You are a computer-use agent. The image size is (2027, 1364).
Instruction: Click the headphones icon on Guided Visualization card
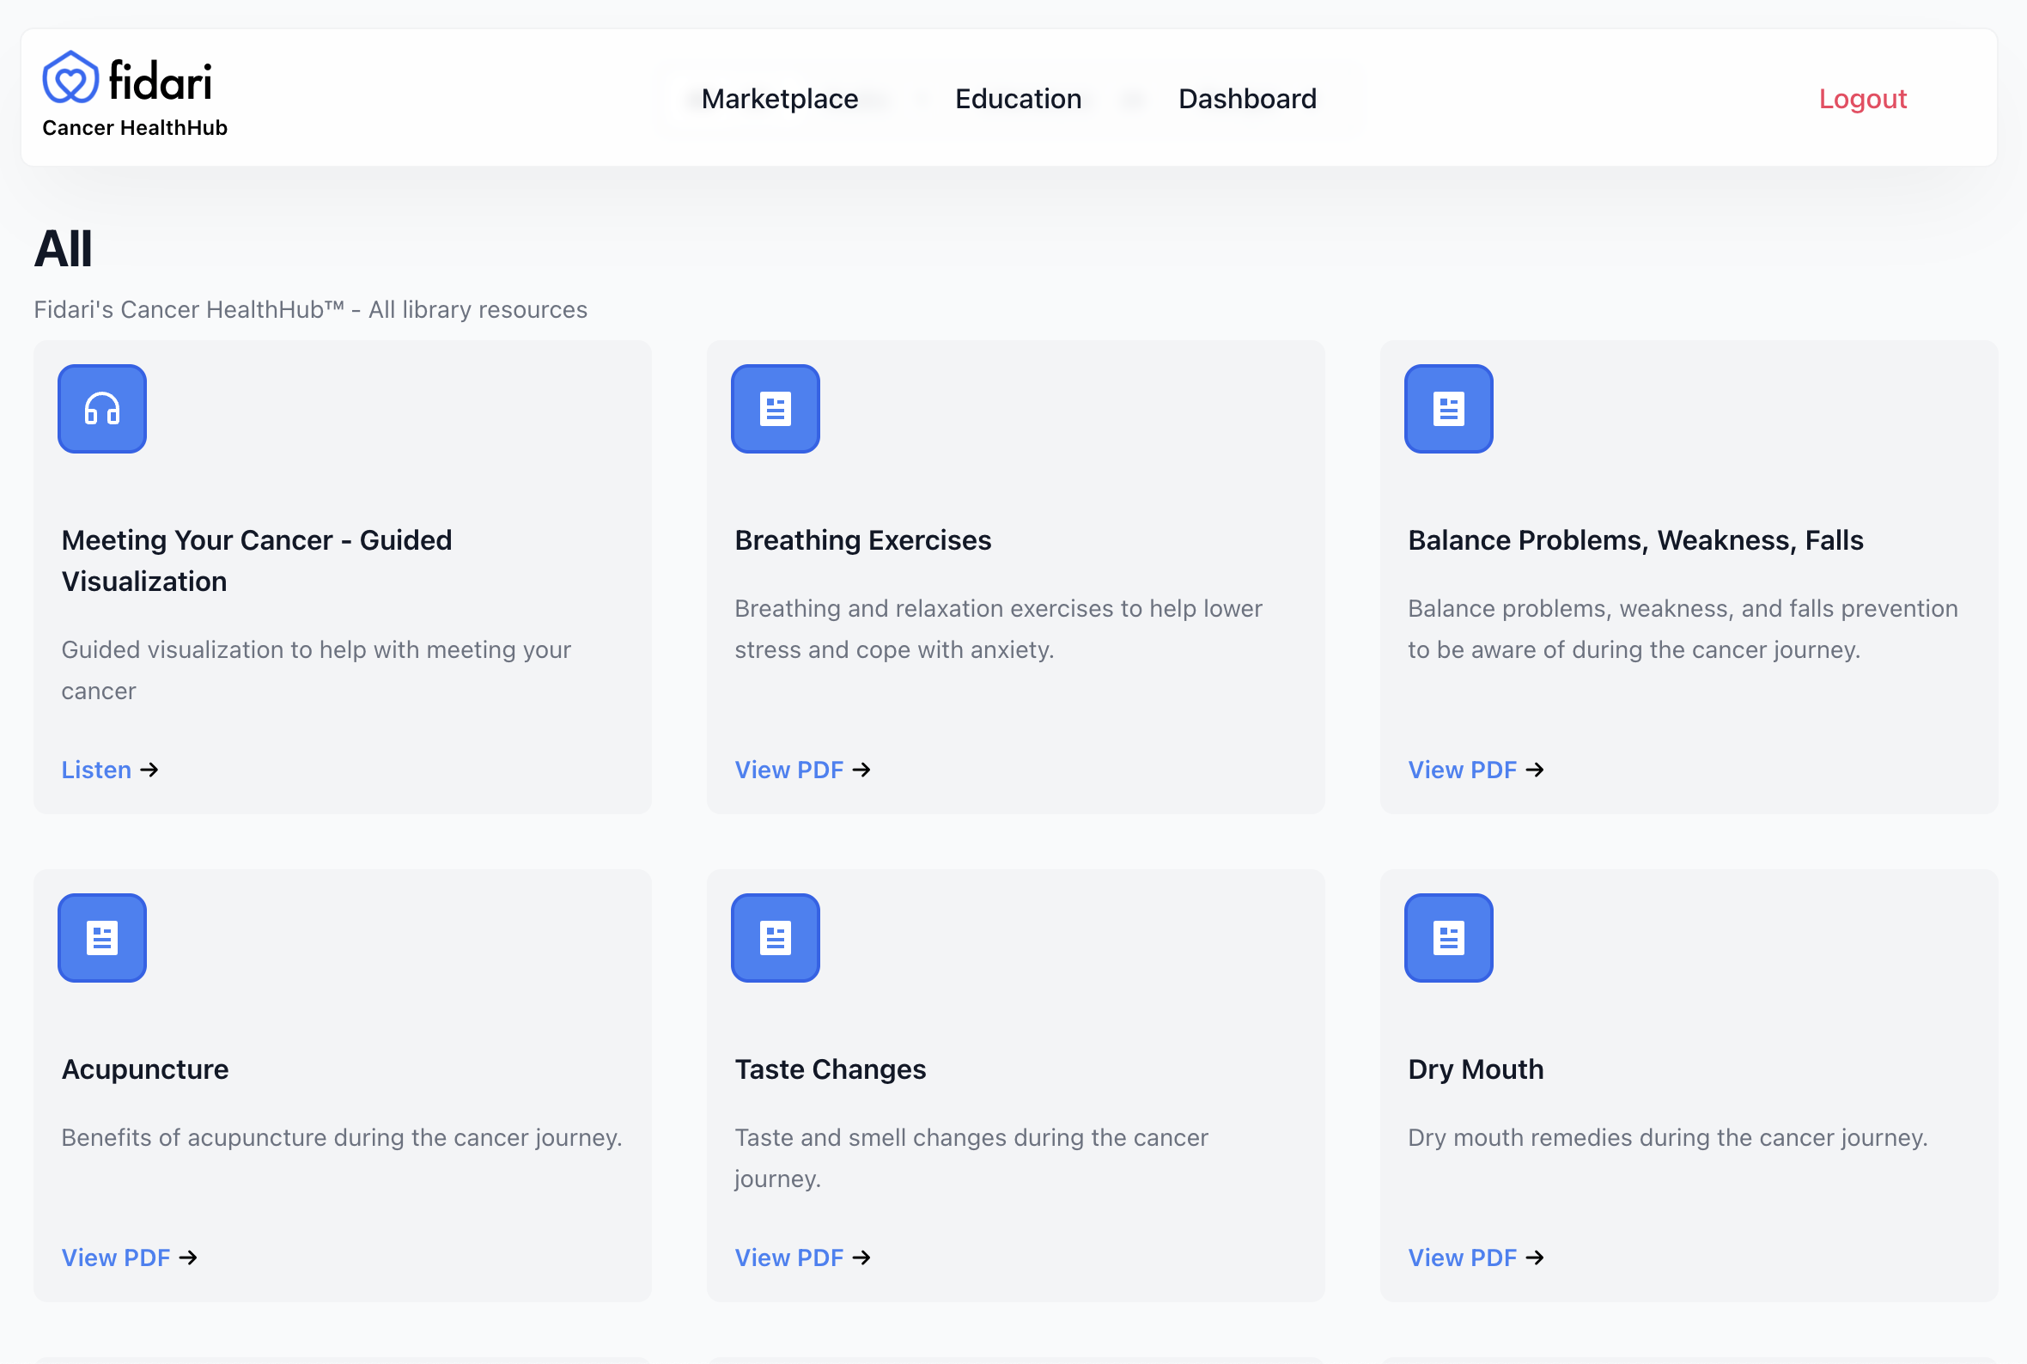[x=101, y=409]
